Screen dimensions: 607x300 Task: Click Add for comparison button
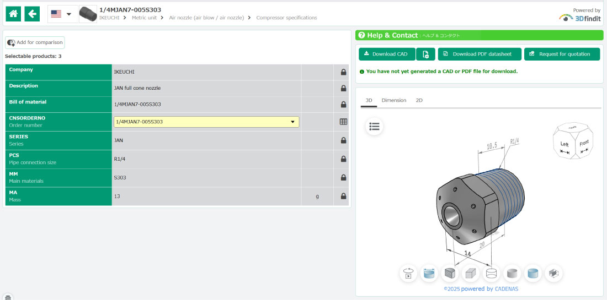tap(35, 42)
